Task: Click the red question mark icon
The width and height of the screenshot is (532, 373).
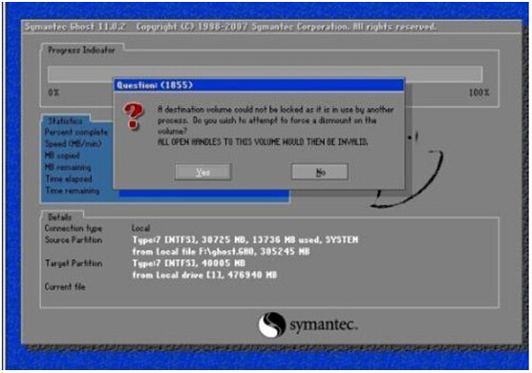Action: point(134,116)
